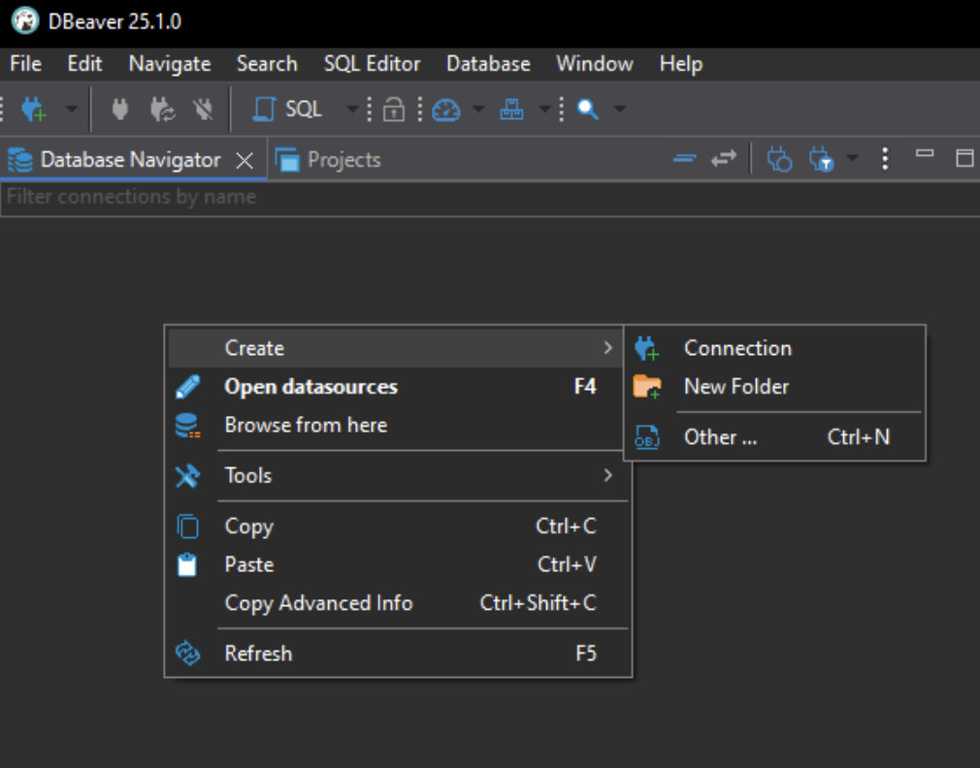Select Copy in the context menu
Screen dimensions: 980x768
(396, 527)
